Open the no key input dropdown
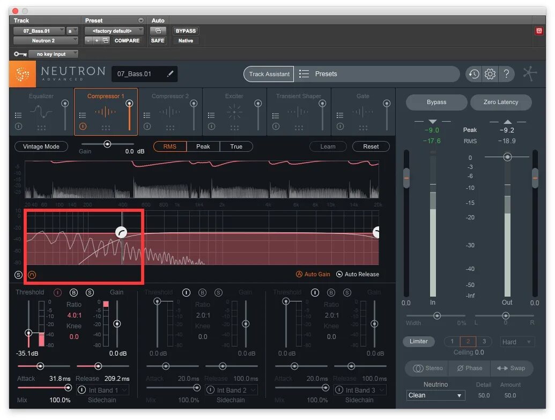 point(53,54)
